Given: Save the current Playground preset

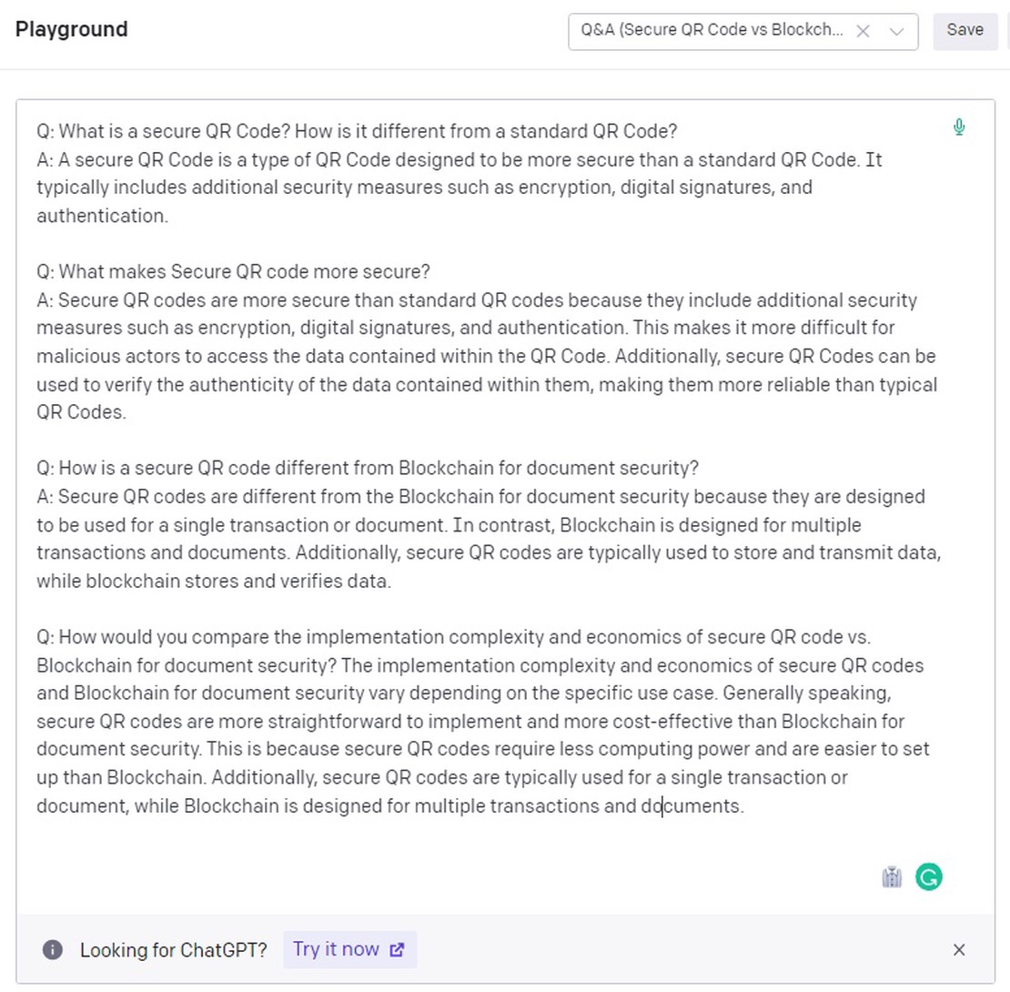Looking at the screenshot, I should point(965,30).
